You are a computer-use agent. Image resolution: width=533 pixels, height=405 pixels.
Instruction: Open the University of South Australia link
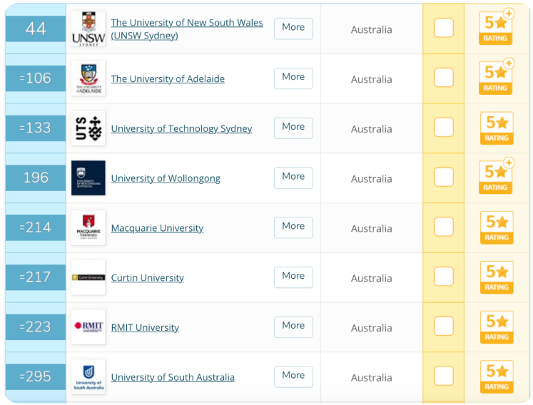click(x=173, y=377)
